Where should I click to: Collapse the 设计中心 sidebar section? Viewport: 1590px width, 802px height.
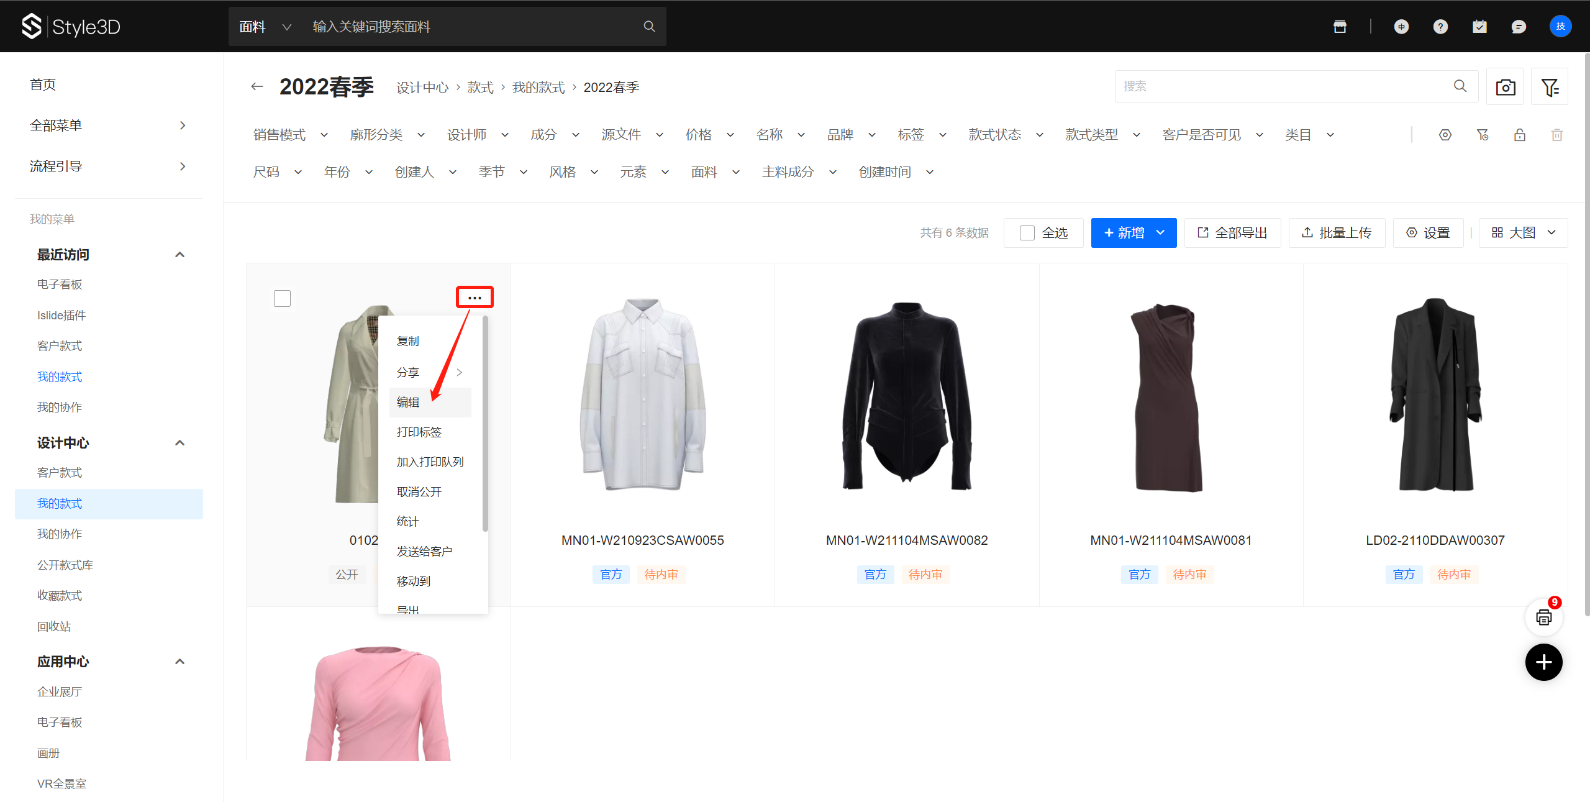pyautogui.click(x=179, y=443)
